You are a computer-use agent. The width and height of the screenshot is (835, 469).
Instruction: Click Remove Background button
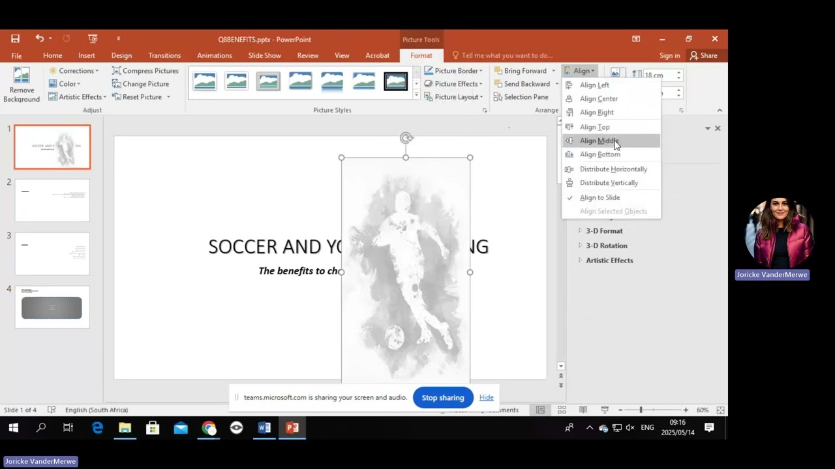pyautogui.click(x=22, y=85)
